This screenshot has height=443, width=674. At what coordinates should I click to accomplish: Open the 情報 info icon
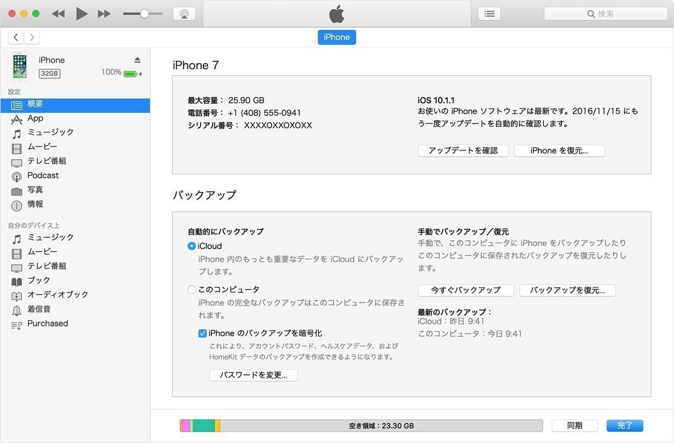[17, 205]
